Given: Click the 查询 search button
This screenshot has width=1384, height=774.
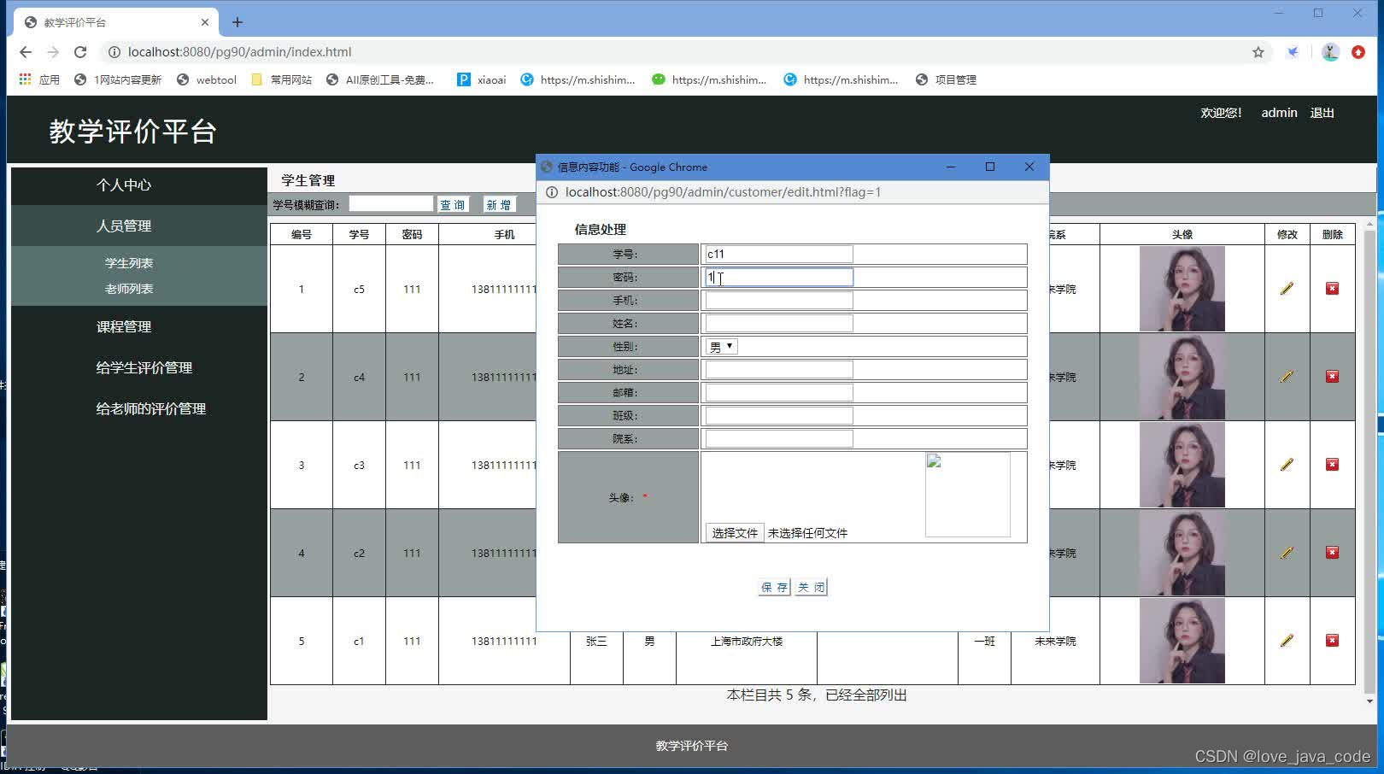Looking at the screenshot, I should (x=453, y=203).
